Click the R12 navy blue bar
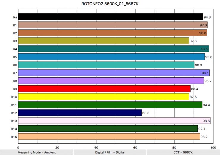This screenshot has height=155, width=220. pos(80,113)
